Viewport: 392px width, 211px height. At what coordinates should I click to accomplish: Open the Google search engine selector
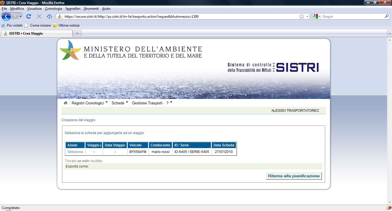coord(317,17)
